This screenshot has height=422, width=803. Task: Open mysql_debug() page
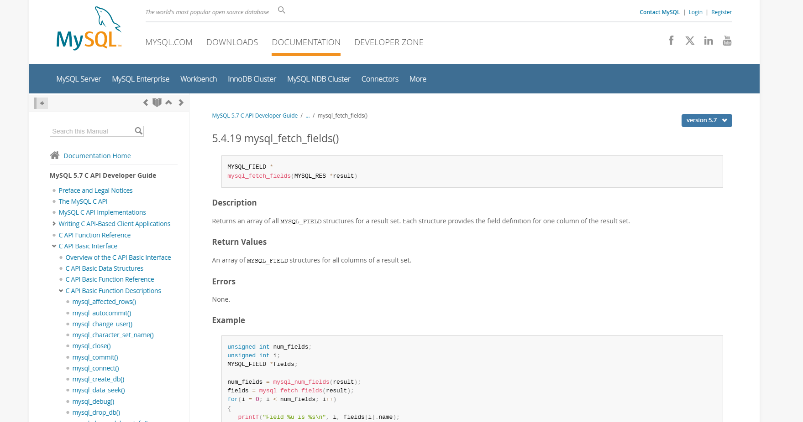click(93, 401)
